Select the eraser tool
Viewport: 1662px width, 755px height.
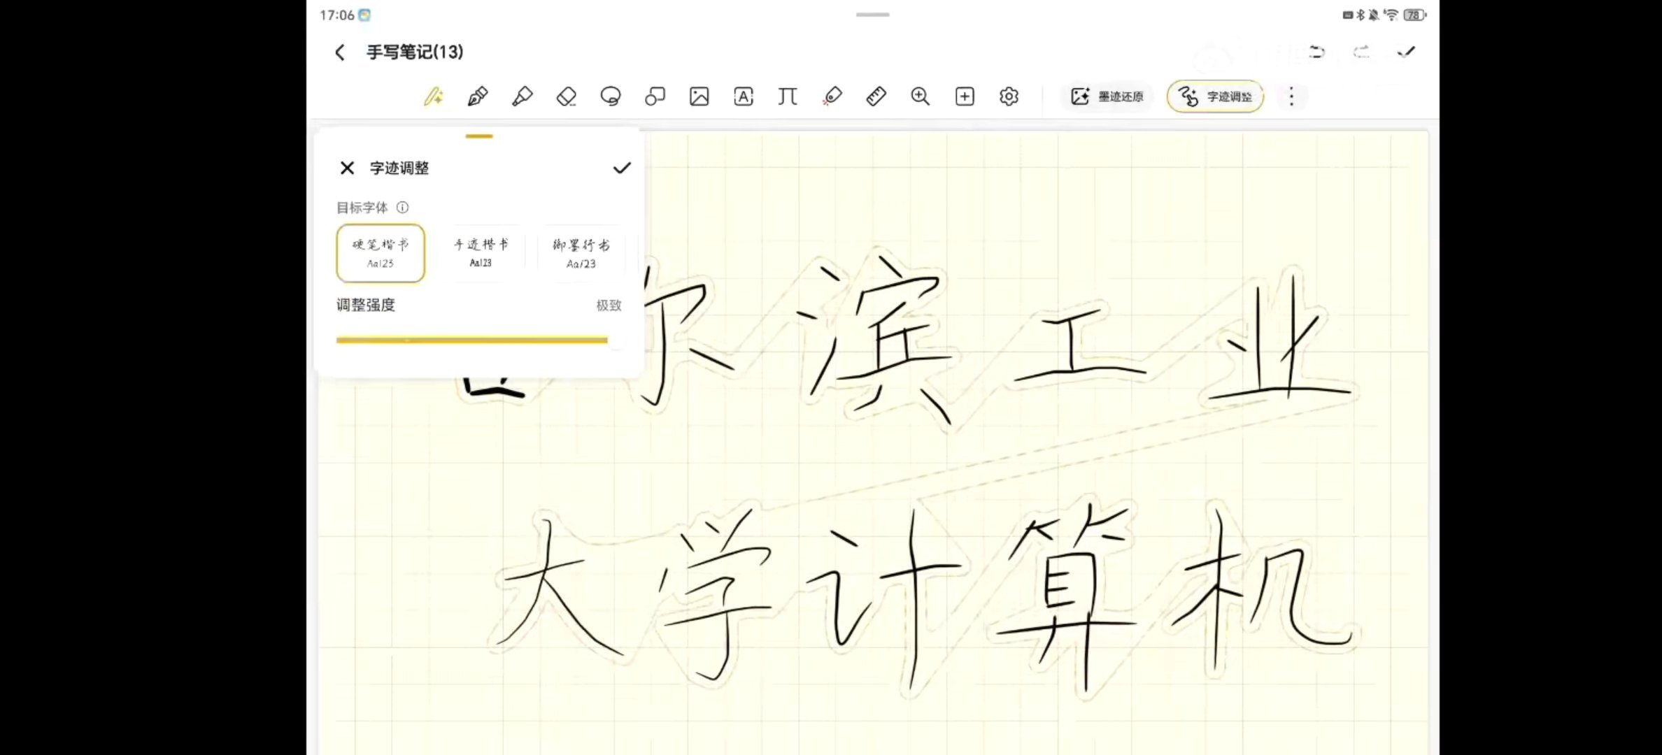[567, 96]
